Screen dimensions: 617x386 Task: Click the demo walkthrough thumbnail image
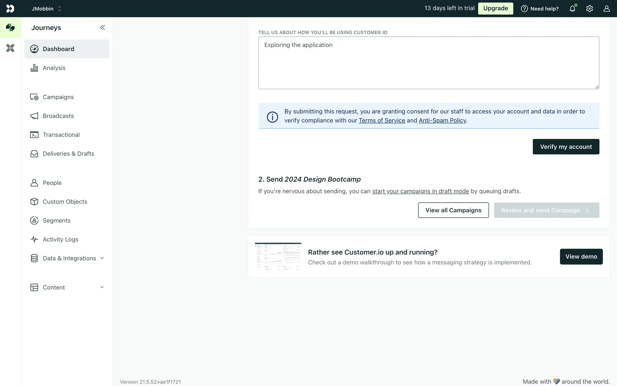[278, 256]
